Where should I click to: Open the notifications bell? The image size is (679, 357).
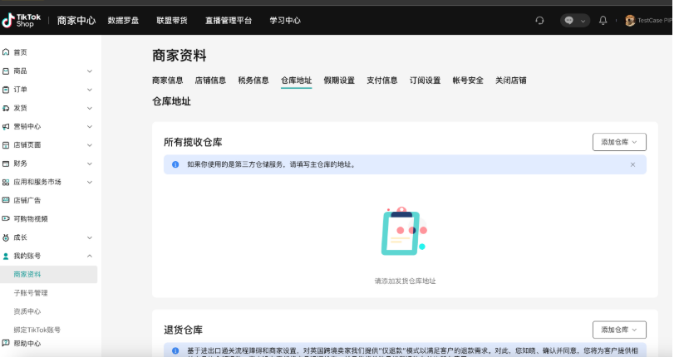coord(603,20)
